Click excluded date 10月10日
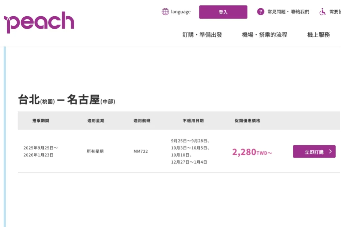The height and width of the screenshot is (227, 341). 181,155
